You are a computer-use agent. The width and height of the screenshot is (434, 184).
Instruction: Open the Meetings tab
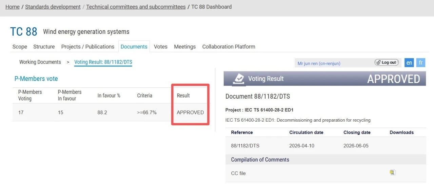coord(185,47)
